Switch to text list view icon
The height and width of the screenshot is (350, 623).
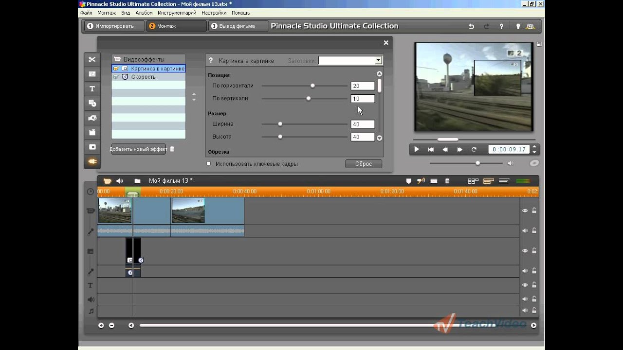pyautogui.click(x=504, y=181)
